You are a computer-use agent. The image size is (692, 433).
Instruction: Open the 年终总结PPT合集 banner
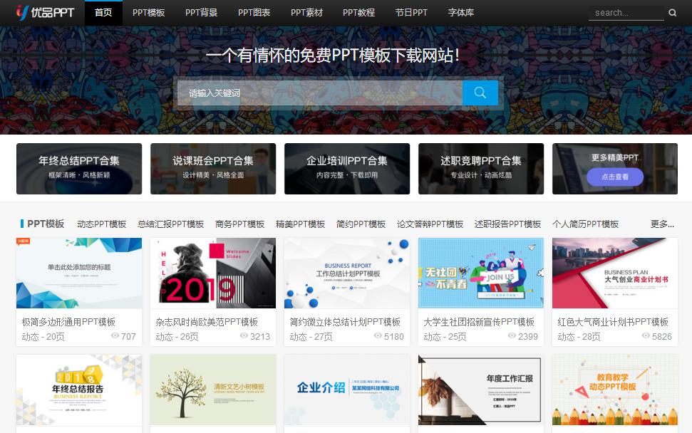tap(78, 169)
